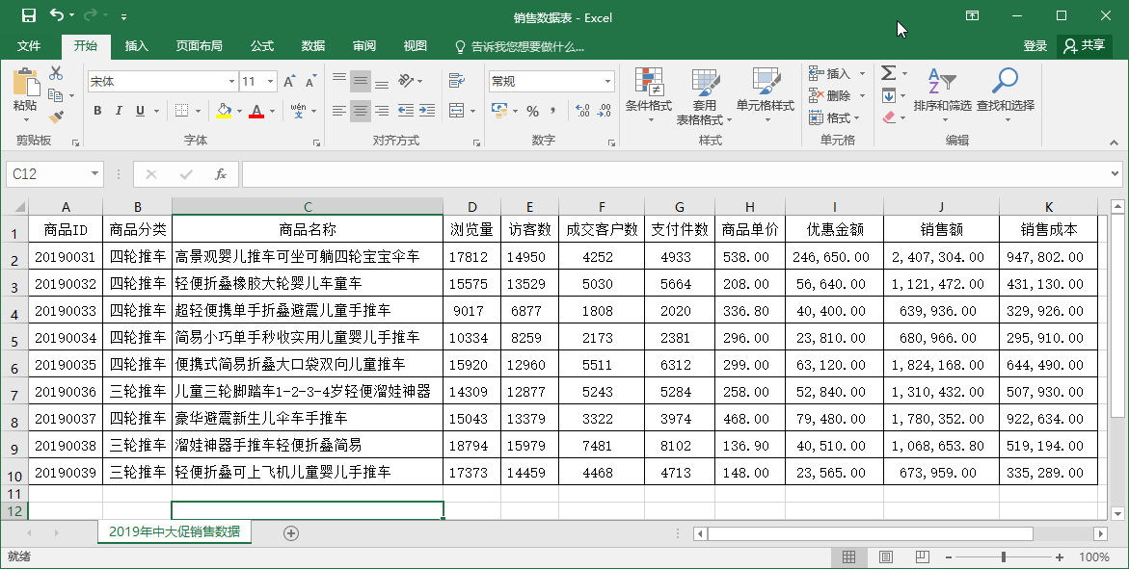Screen dimensions: 1129x569
Task: Click the 共享 button
Action: (x=1084, y=44)
